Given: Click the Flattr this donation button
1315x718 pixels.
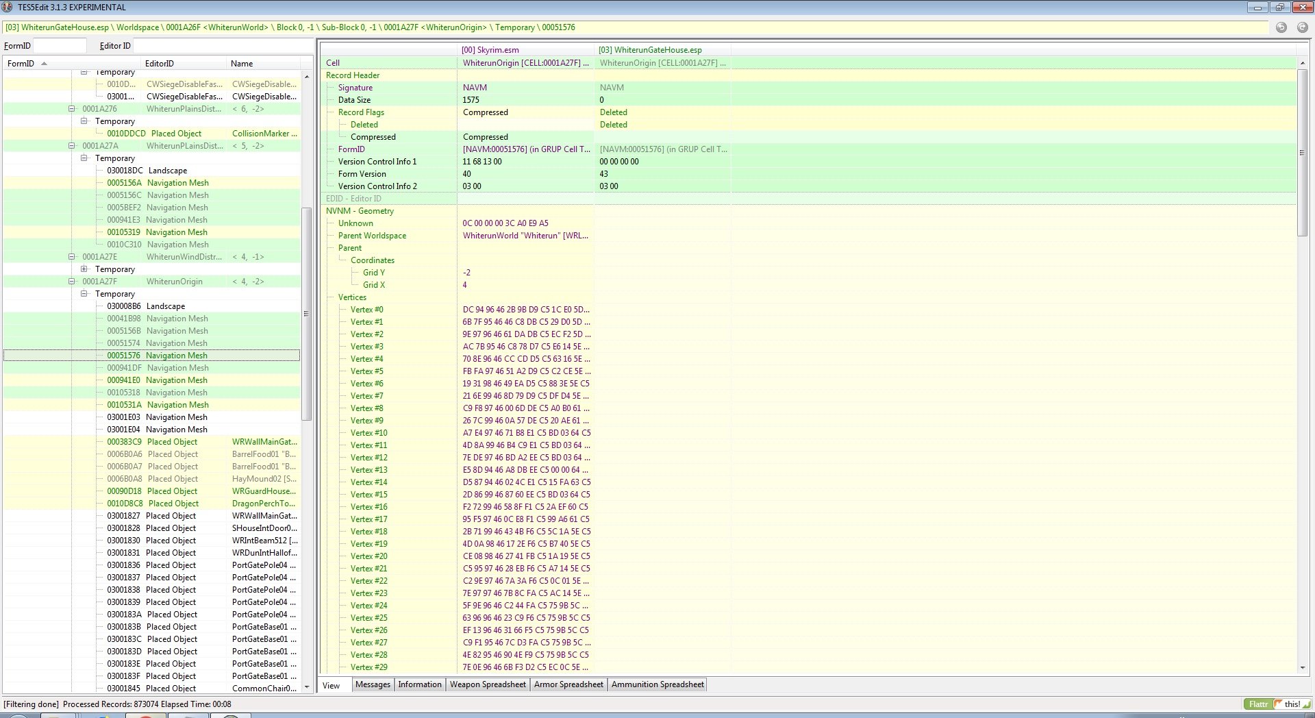Looking at the screenshot, I should tap(1277, 704).
